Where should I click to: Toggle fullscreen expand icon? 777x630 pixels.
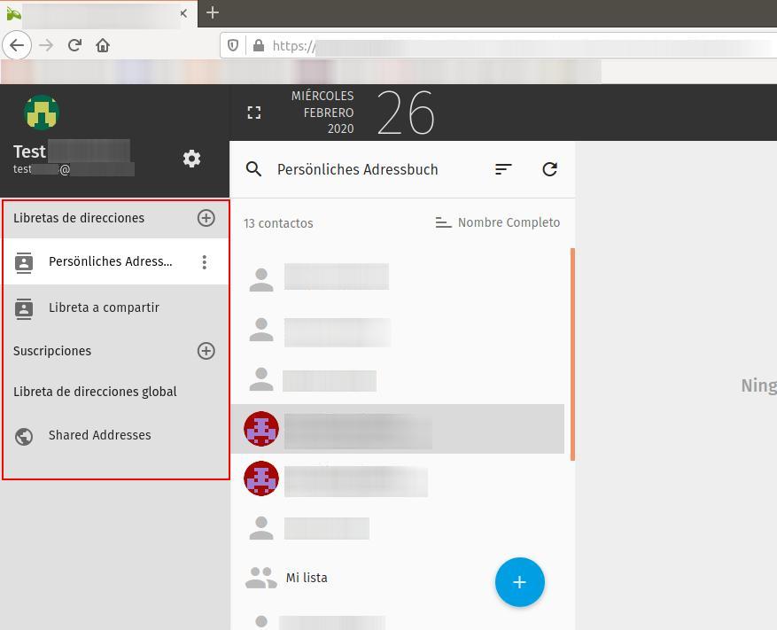click(x=254, y=113)
